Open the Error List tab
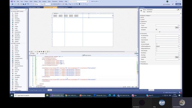 (x=45, y=90)
